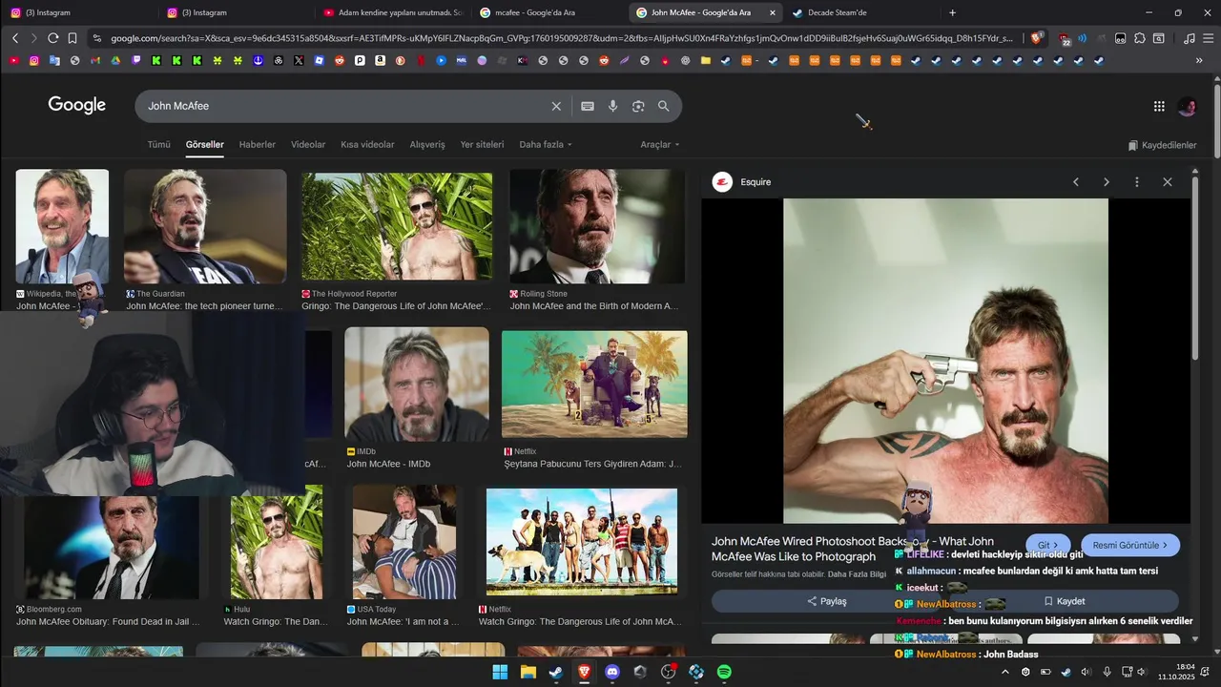
Task: Click the magnifier search submit icon
Action: point(664,106)
